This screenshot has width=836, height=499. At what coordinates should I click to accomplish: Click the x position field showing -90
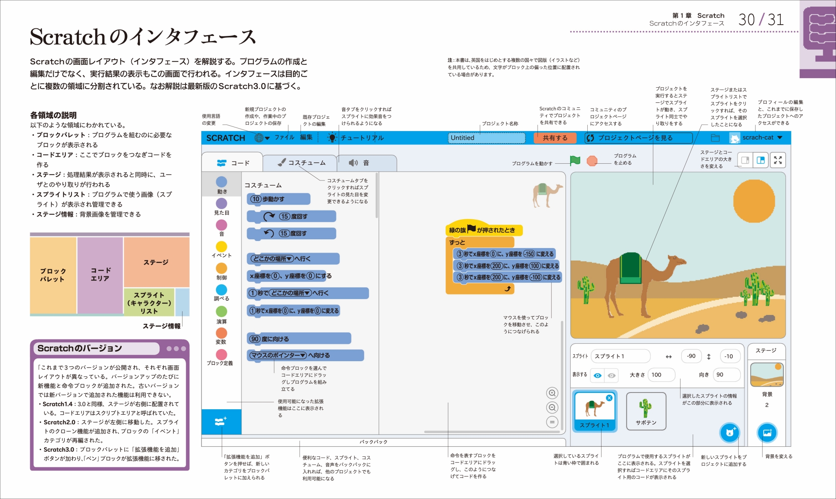(x=691, y=356)
